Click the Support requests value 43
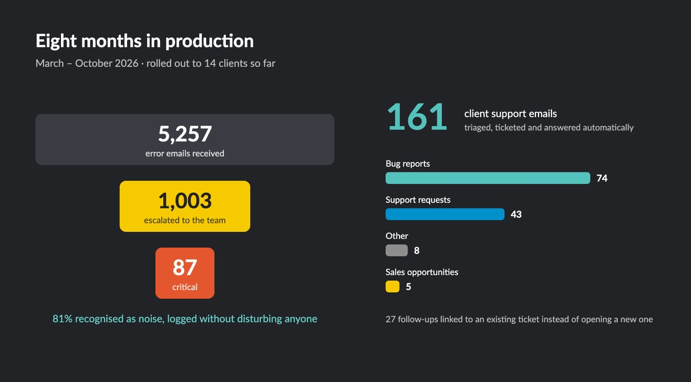The height and width of the screenshot is (382, 691). click(x=516, y=214)
